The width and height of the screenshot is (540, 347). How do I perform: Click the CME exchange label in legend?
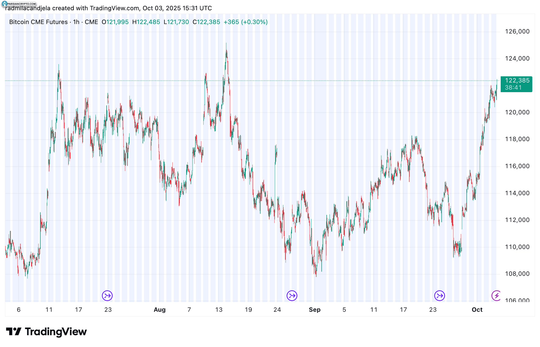pyautogui.click(x=91, y=22)
